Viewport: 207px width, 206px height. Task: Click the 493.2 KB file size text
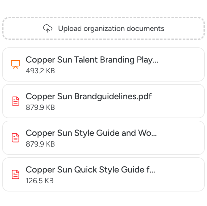40,71
